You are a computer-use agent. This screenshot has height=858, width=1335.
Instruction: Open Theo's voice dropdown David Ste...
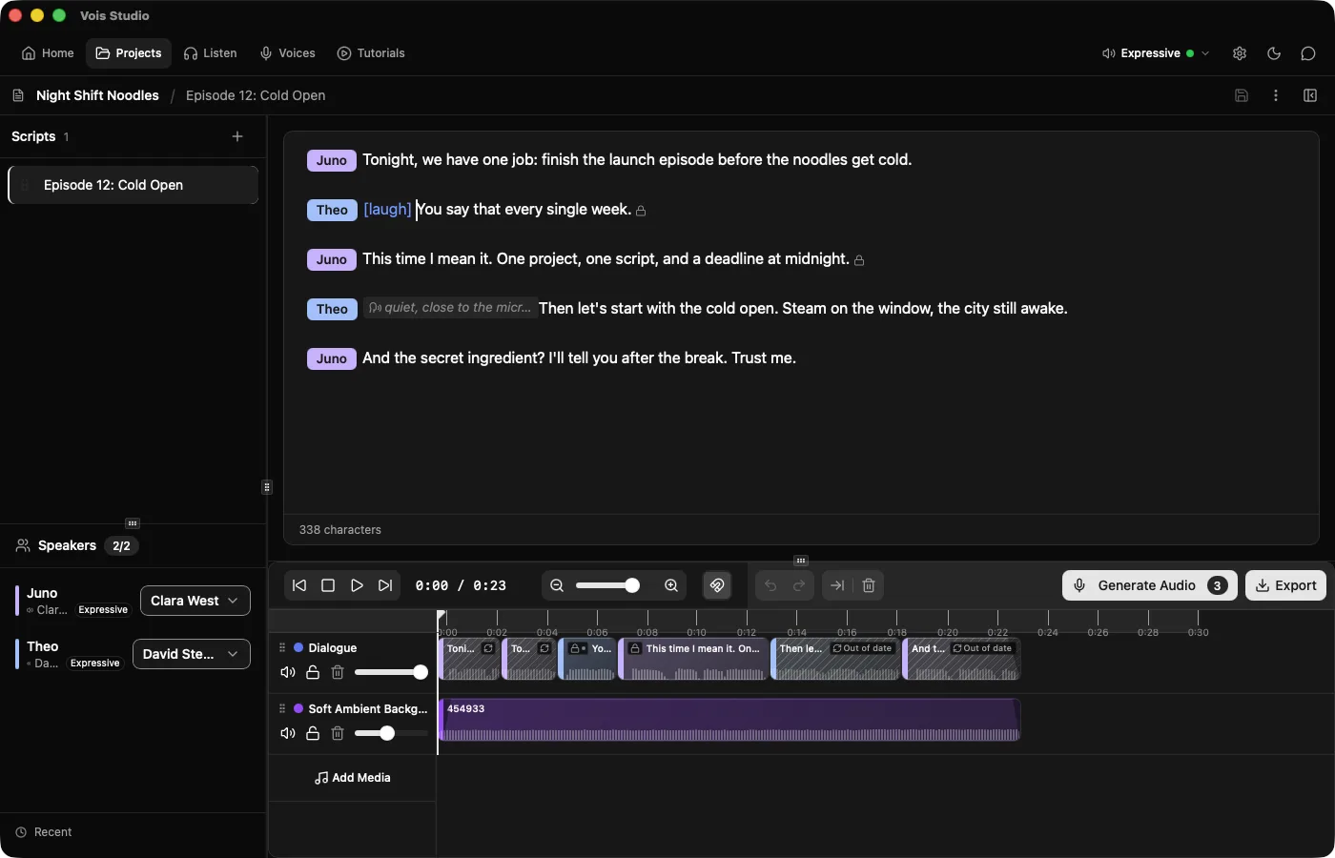[x=192, y=654]
